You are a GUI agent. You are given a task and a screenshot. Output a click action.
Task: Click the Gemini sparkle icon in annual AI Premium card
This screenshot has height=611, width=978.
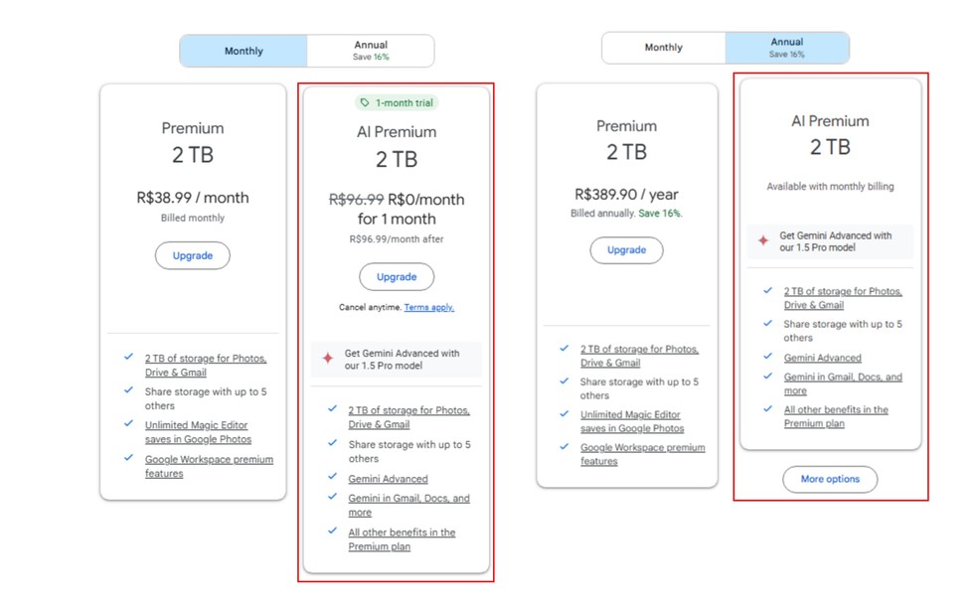pos(765,241)
